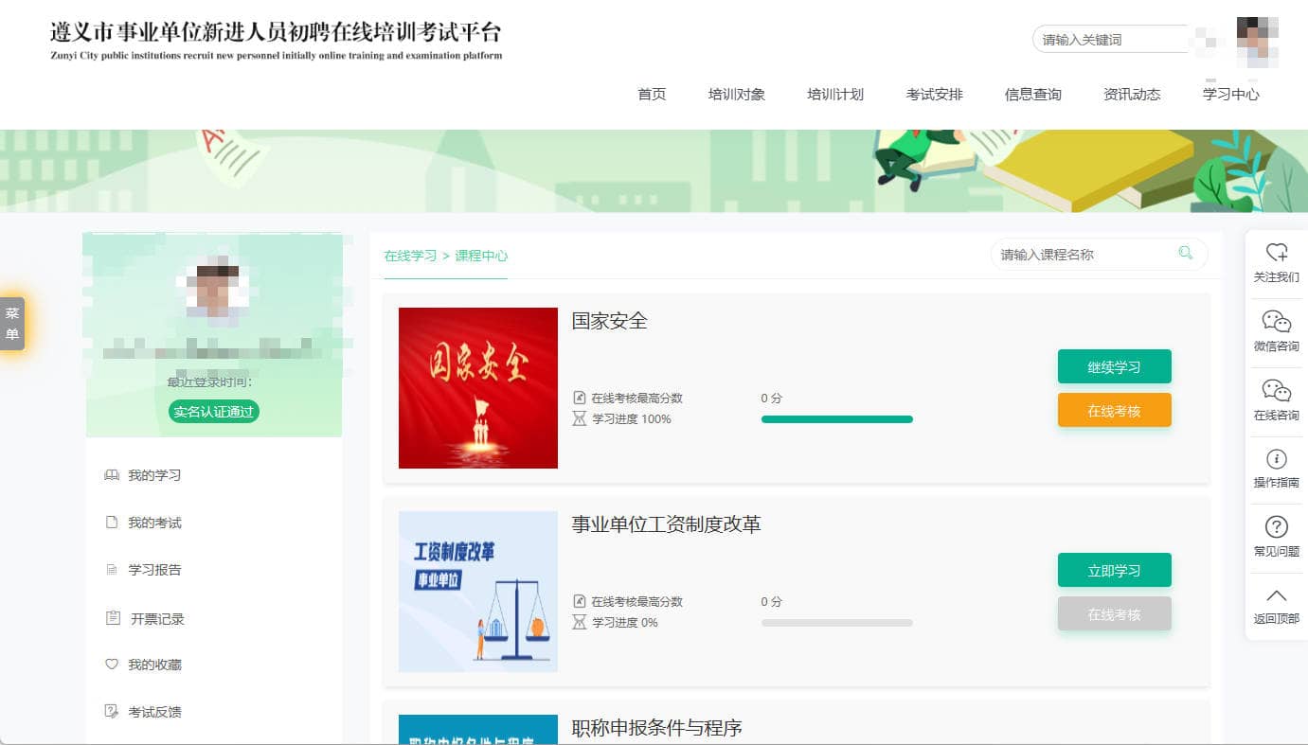Viewport: 1308px width, 745px height.
Task: Open 国家安全 course thumbnail
Action: coord(477,388)
